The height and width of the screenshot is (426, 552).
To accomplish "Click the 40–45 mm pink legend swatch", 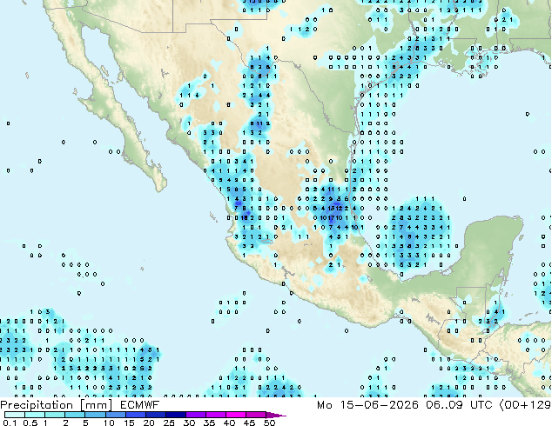I will (236, 415).
